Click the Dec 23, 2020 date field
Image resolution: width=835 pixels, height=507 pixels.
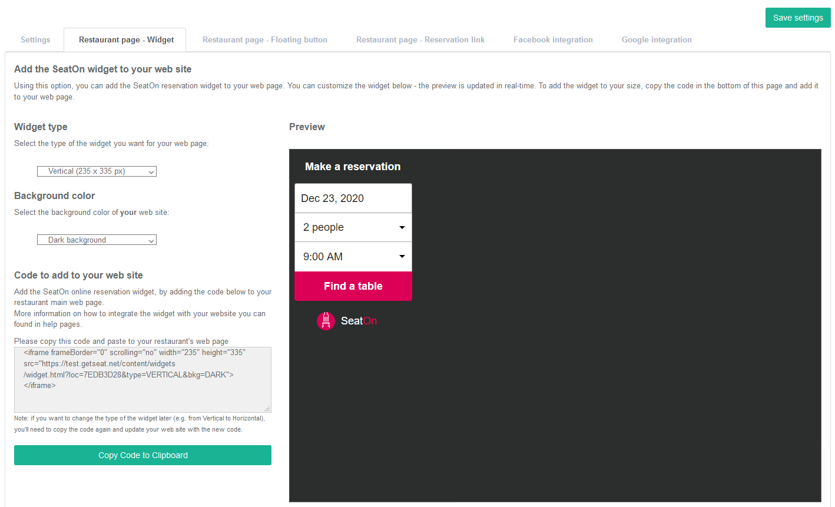coord(353,198)
